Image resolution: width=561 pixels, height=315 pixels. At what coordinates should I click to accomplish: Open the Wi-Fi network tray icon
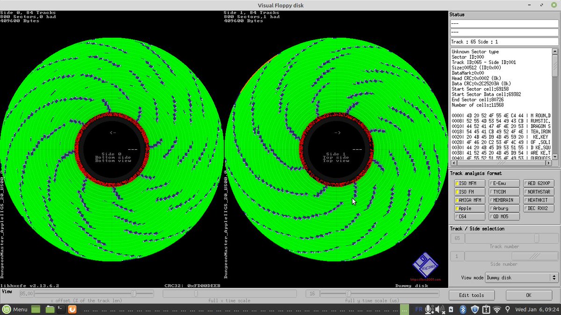[497, 309]
